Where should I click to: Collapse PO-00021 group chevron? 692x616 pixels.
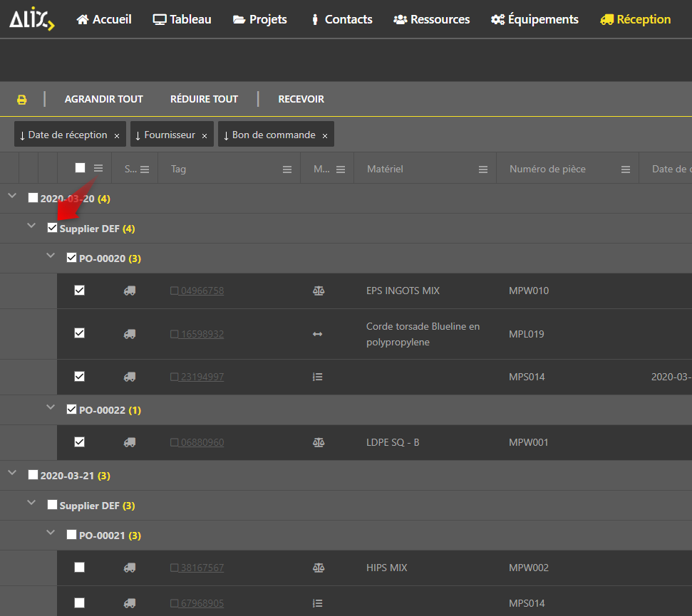(51, 533)
